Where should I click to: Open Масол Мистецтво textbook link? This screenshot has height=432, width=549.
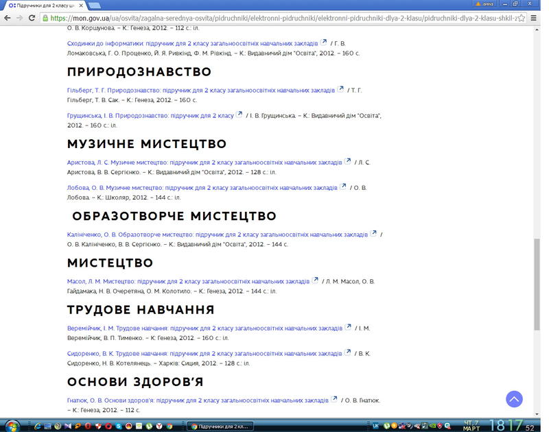coord(188,281)
